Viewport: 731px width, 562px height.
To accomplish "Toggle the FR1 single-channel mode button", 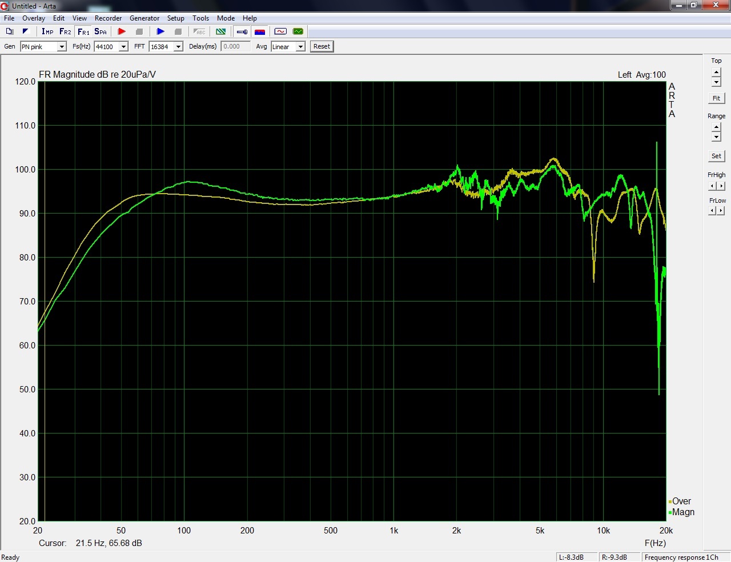I will tap(83, 31).
